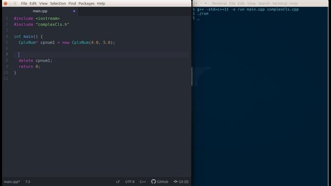Screen dimensions: 331x186
Task: Click the 'return 0;' line
Action: coord(29,67)
